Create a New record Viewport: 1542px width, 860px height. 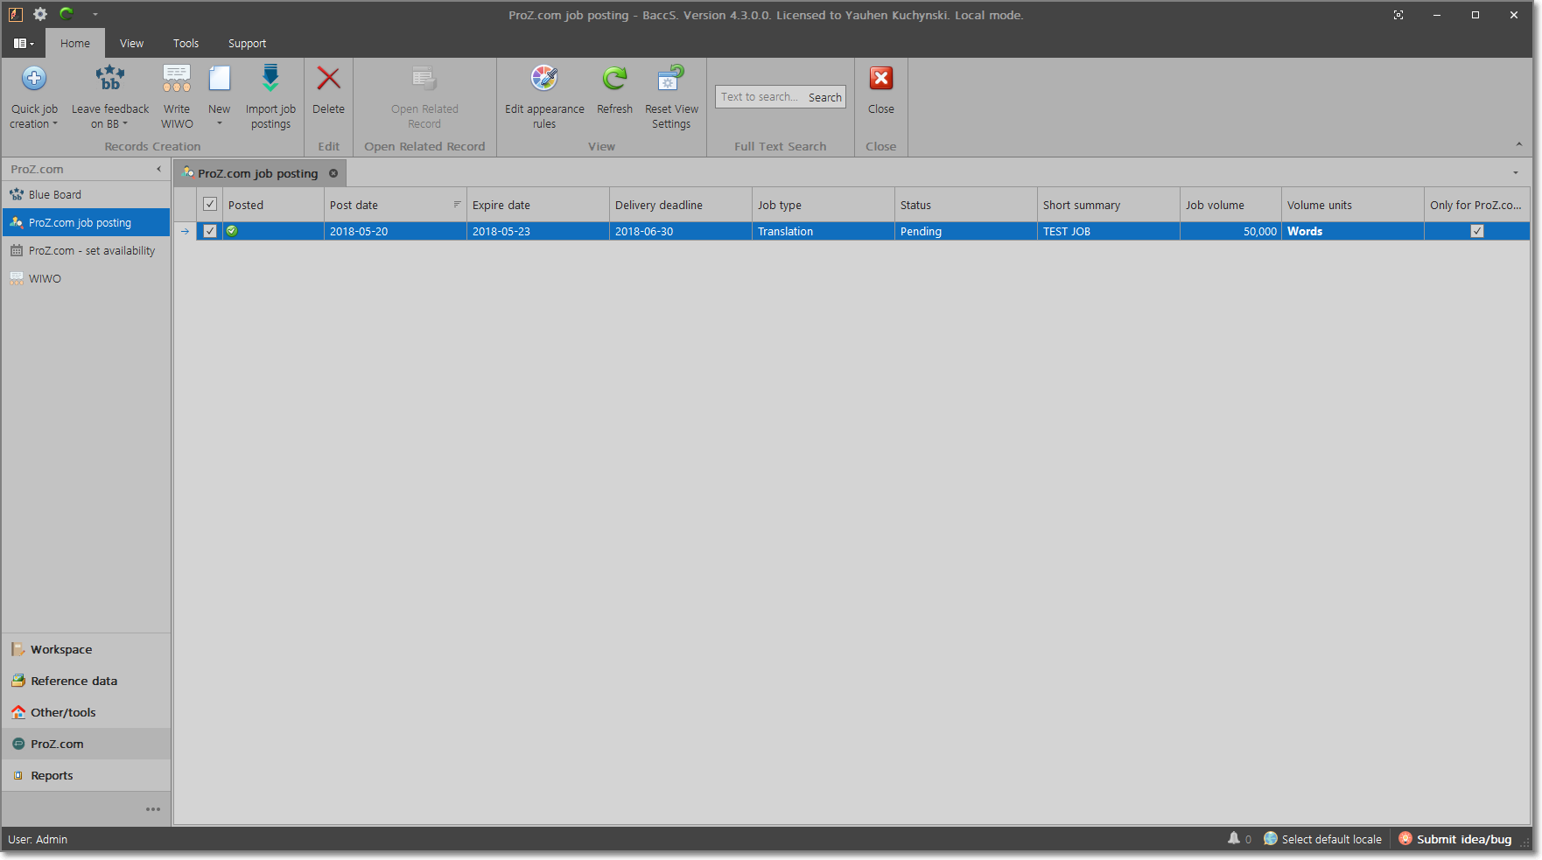219,97
